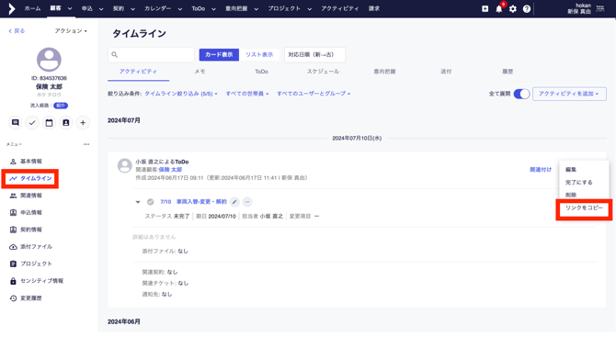Image resolution: width=616 pixels, height=359 pixels.
Task: Open 契約情報 in sidebar menu
Action: coord(31,230)
